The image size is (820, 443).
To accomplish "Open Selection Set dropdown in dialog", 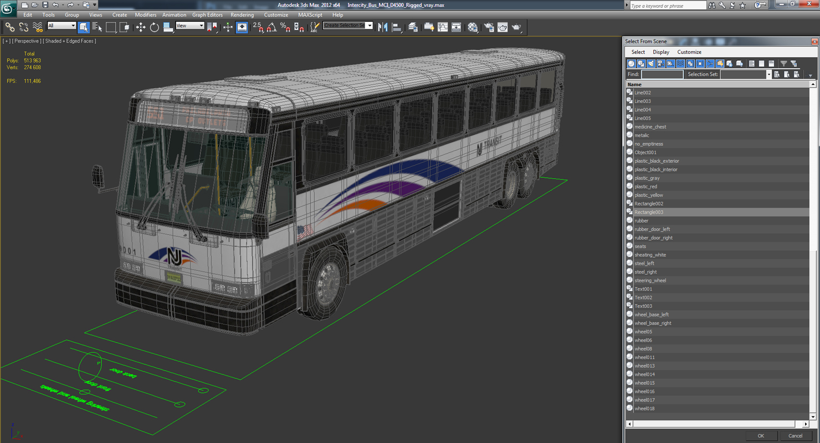I will tap(768, 74).
